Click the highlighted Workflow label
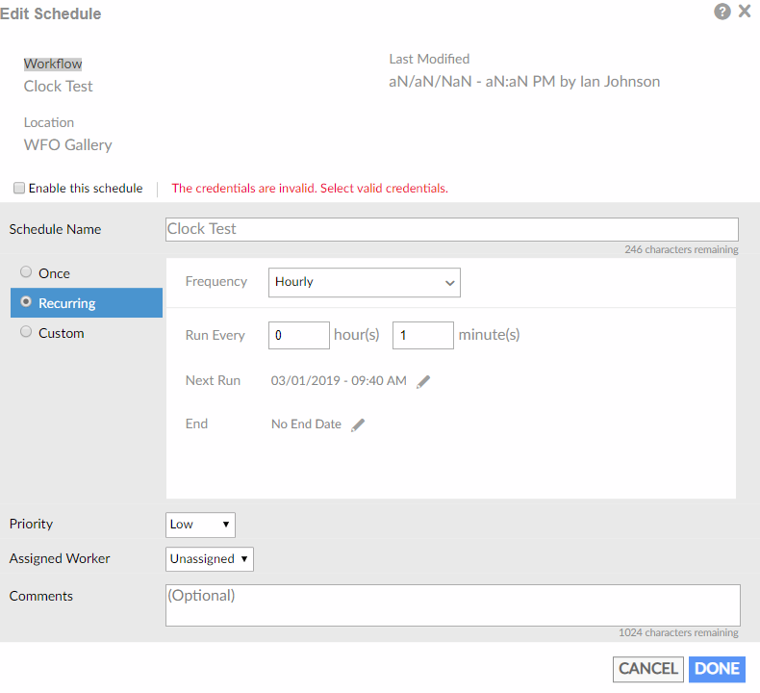The image size is (760, 693). (53, 64)
